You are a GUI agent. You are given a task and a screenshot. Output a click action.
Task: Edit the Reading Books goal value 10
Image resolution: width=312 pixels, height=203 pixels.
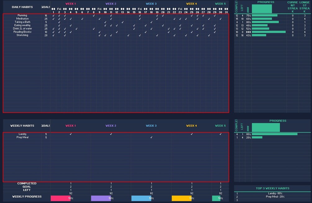(x=46, y=32)
